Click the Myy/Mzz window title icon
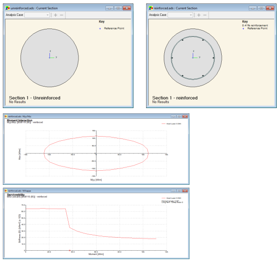The height and width of the screenshot is (261, 280). 6,116
